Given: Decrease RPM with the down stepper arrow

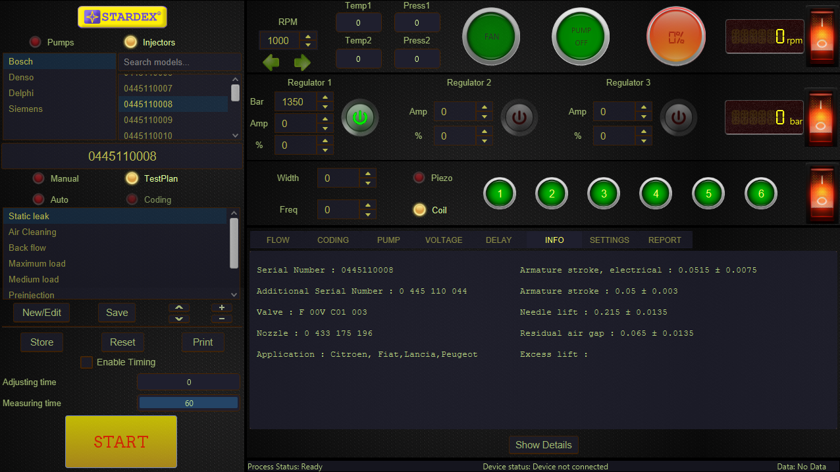Looking at the screenshot, I should (x=307, y=45).
